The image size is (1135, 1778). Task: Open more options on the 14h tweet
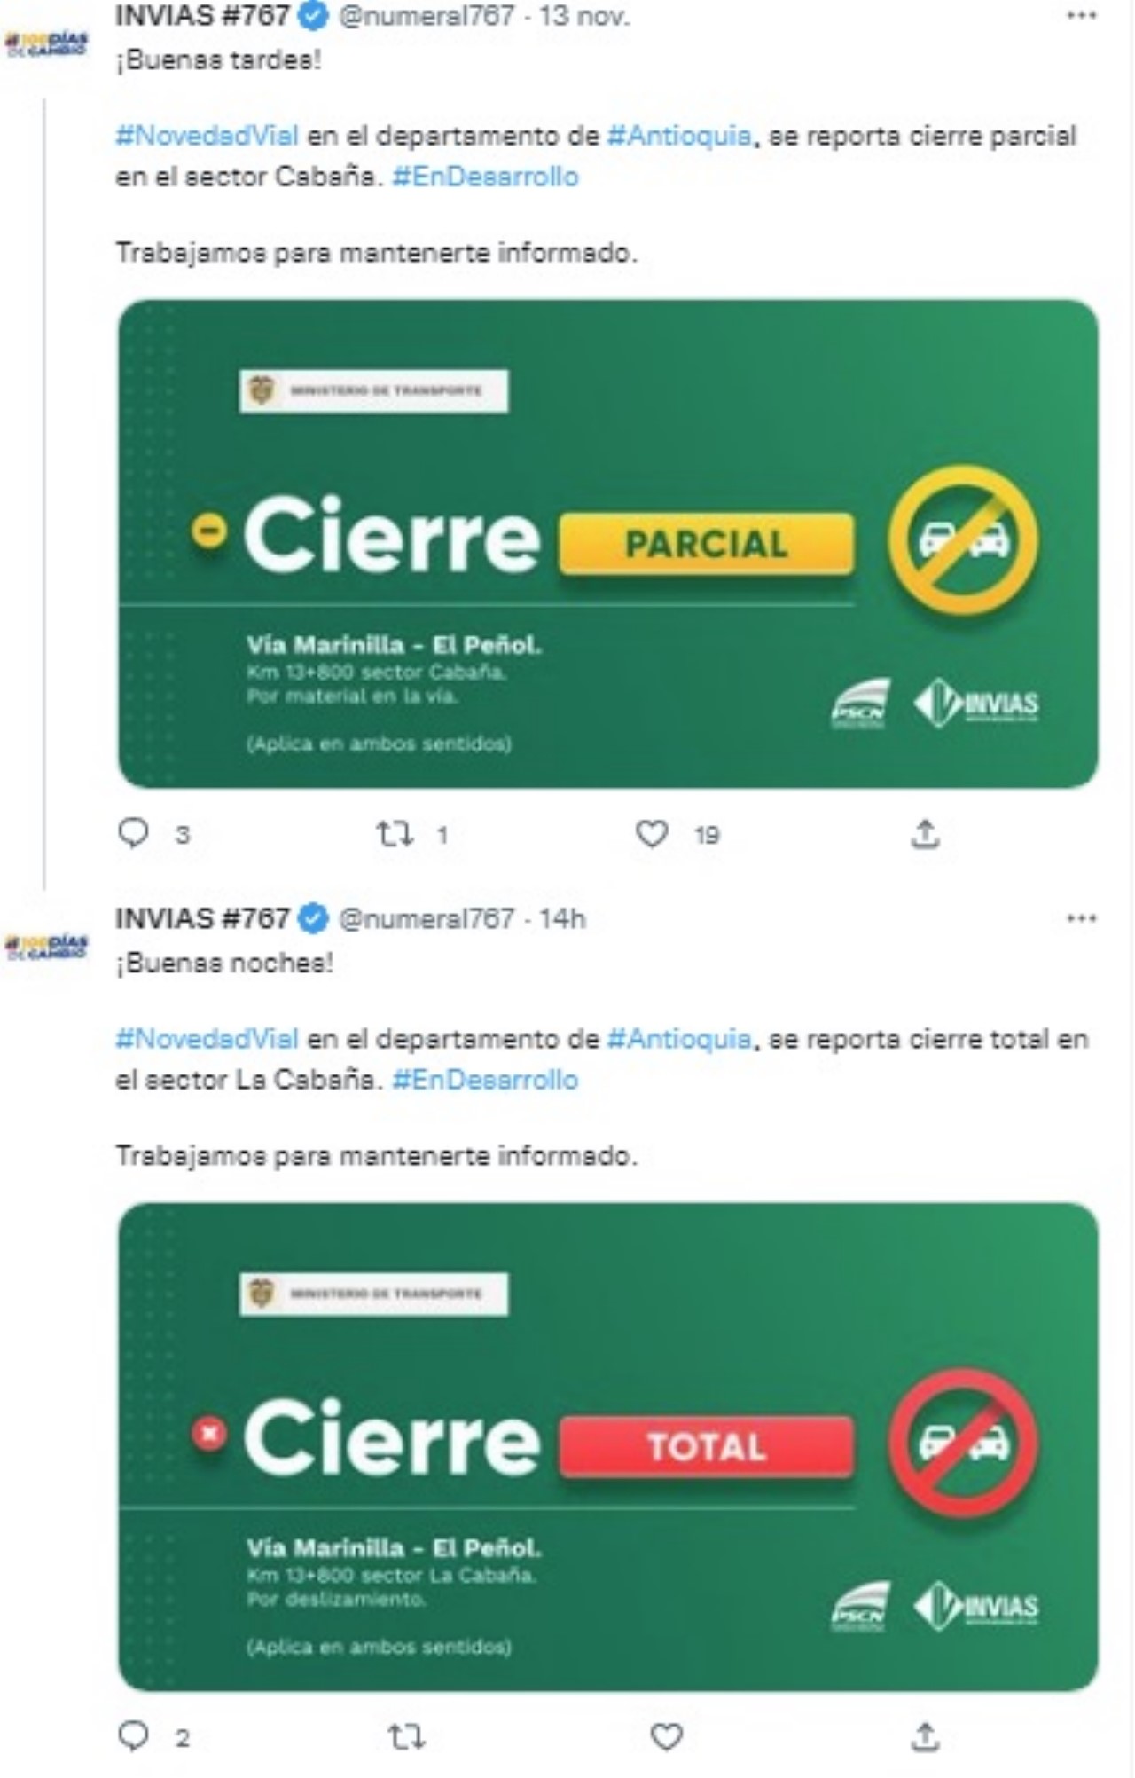click(1082, 917)
